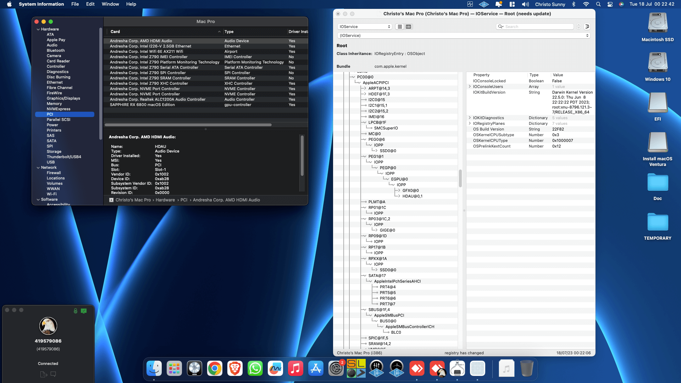Viewport: 681px width, 383px height.
Task: Click the chat icon in AnyDesk panel
Action: [x=54, y=374]
